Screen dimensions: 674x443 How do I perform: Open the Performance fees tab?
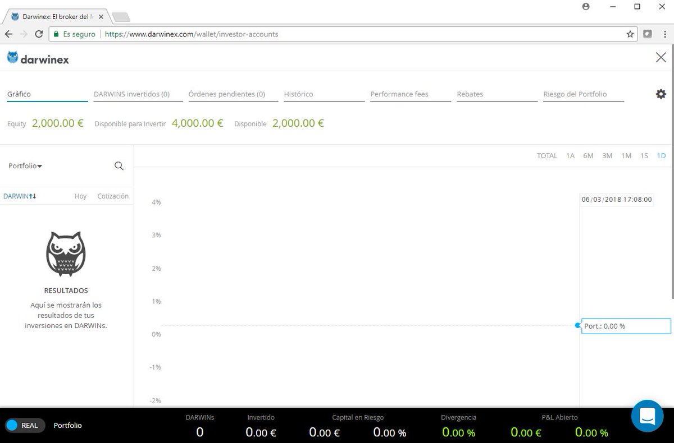coord(411,94)
